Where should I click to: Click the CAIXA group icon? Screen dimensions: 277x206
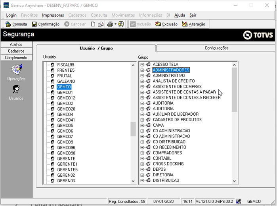[x=148, y=125]
